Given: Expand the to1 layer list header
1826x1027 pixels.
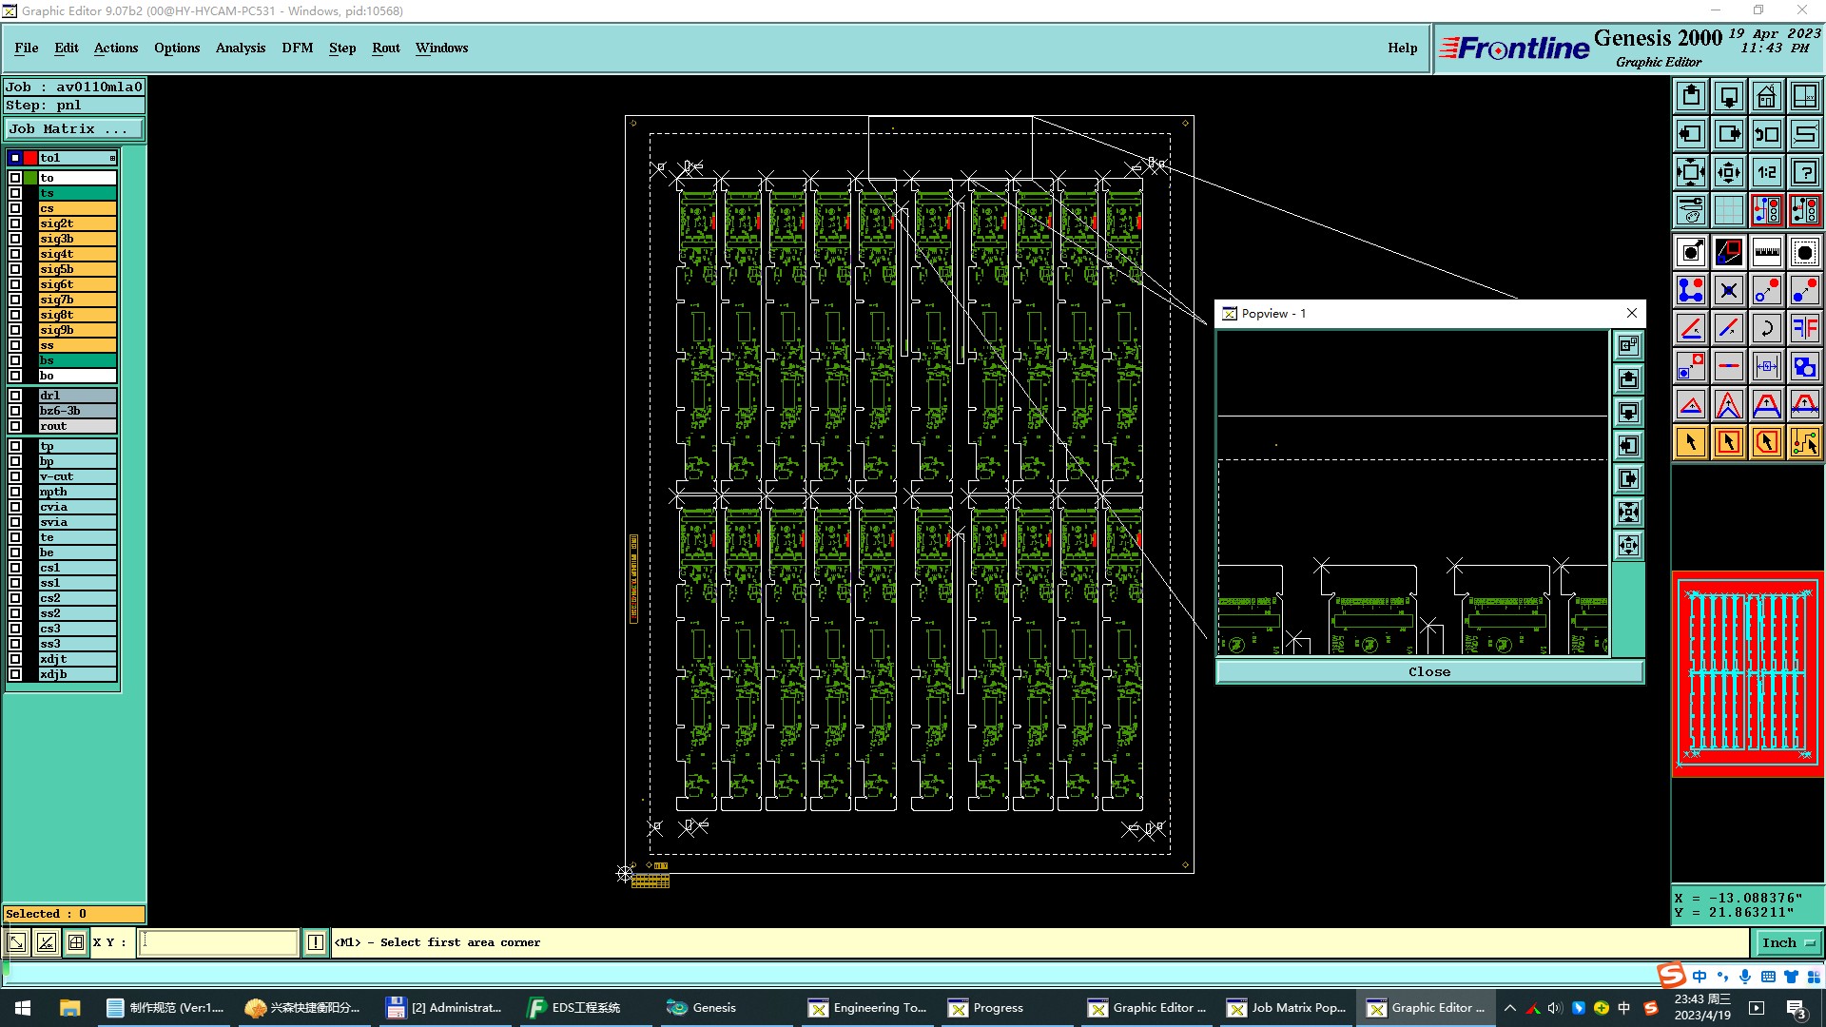Looking at the screenshot, I should point(112,158).
